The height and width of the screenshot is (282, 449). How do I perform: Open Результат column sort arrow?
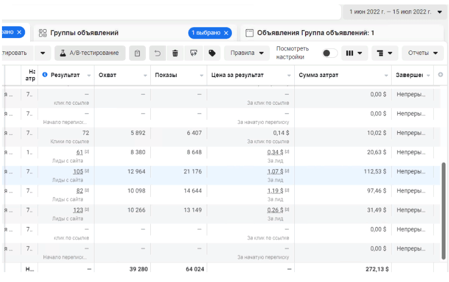(89, 76)
